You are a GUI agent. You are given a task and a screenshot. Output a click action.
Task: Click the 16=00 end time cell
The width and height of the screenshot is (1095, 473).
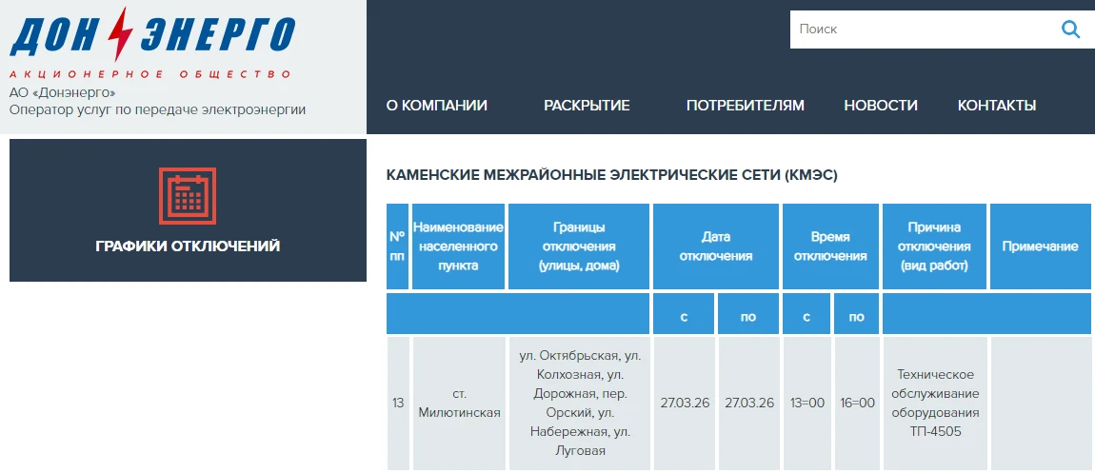point(857,404)
